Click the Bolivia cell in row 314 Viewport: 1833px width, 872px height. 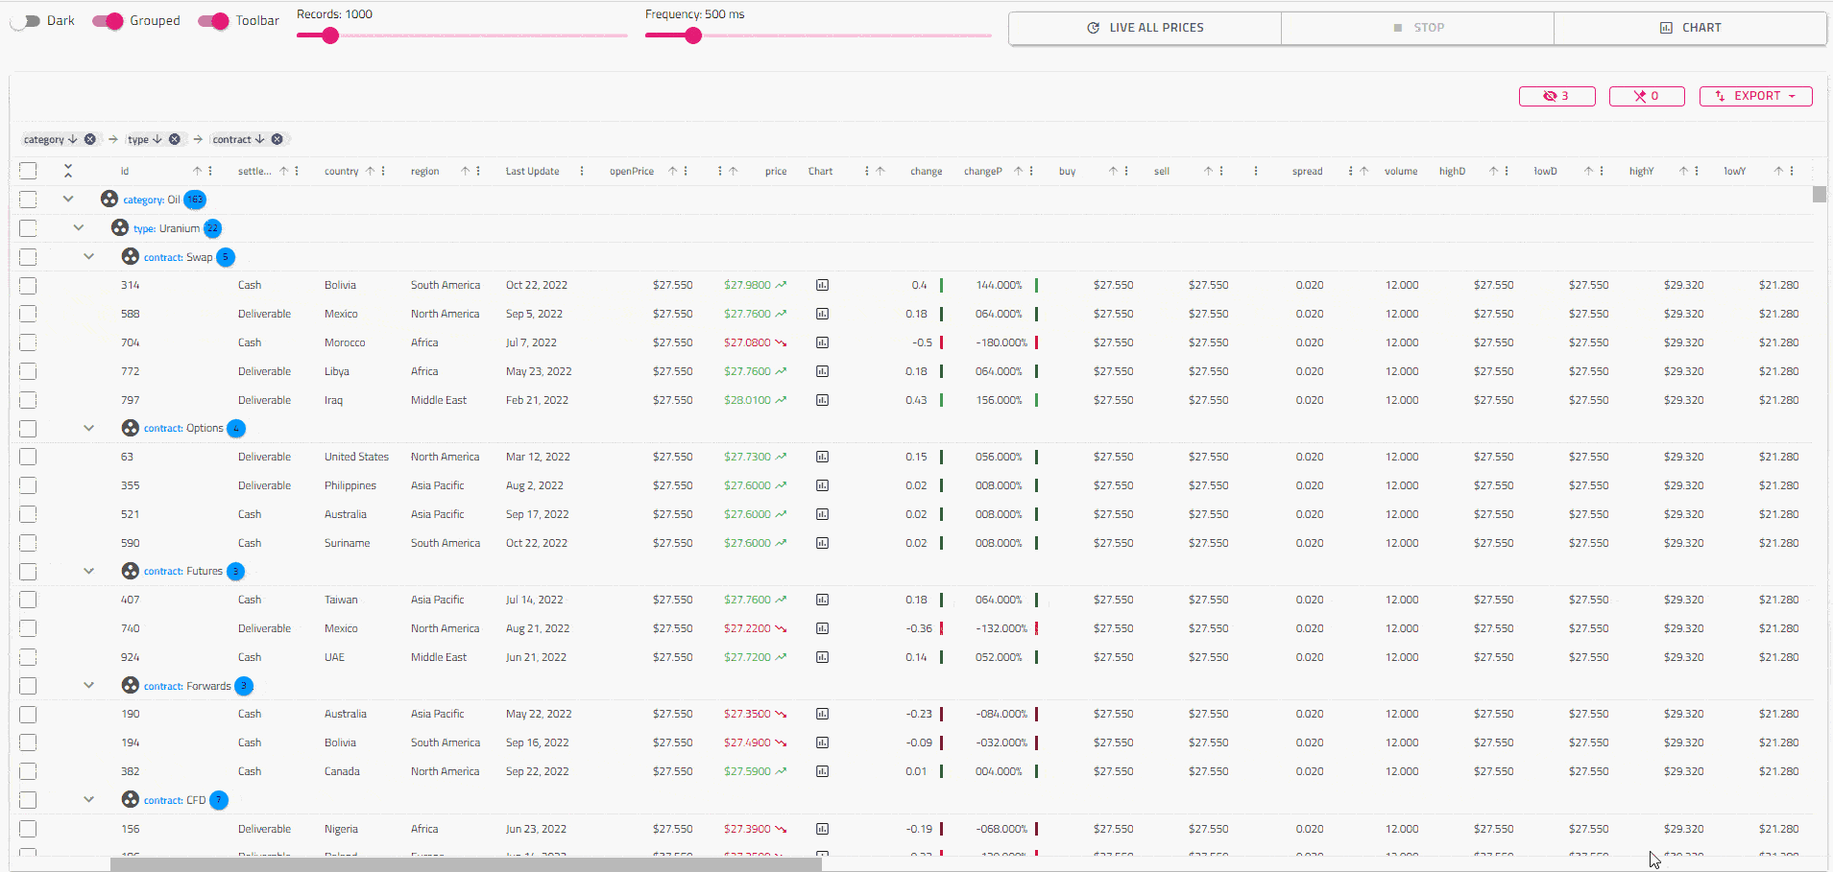[x=340, y=285]
